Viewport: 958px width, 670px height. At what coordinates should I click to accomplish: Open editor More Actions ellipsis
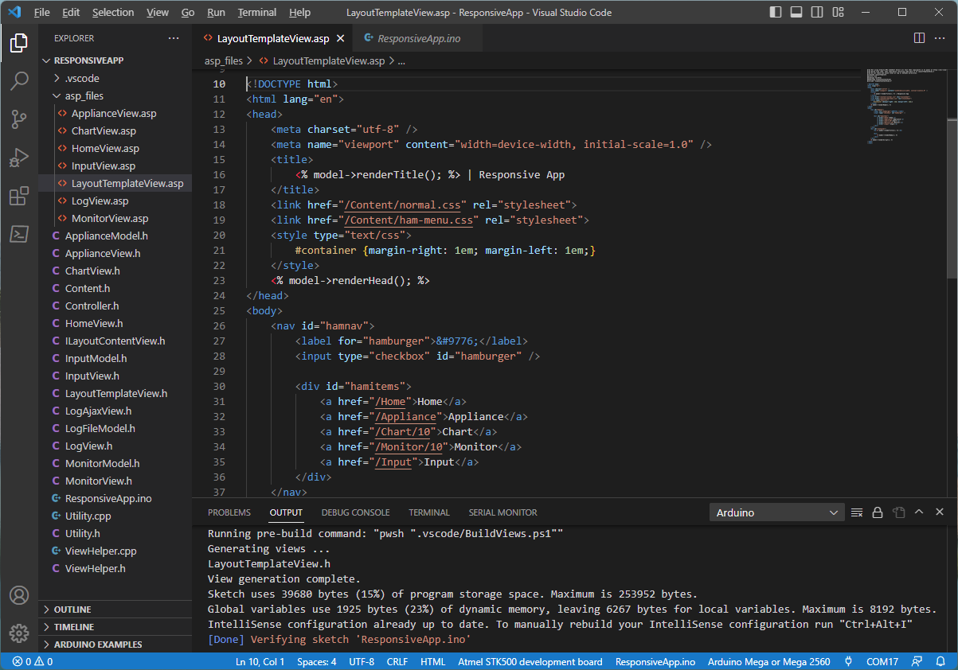click(940, 38)
